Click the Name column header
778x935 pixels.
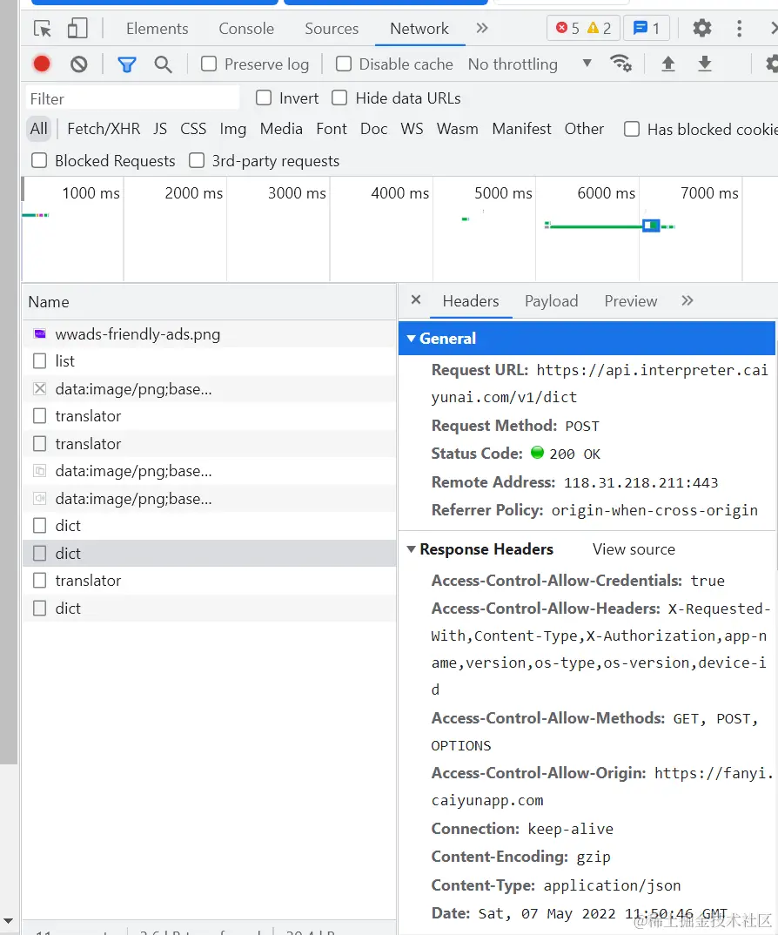tap(209, 302)
